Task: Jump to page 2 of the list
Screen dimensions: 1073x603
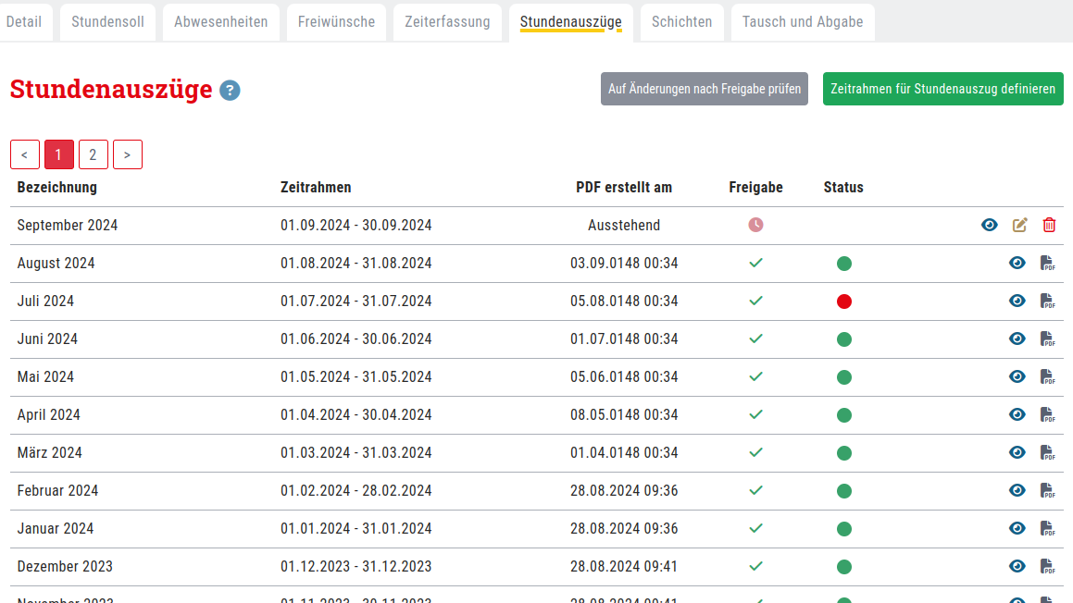Action: 94,154
